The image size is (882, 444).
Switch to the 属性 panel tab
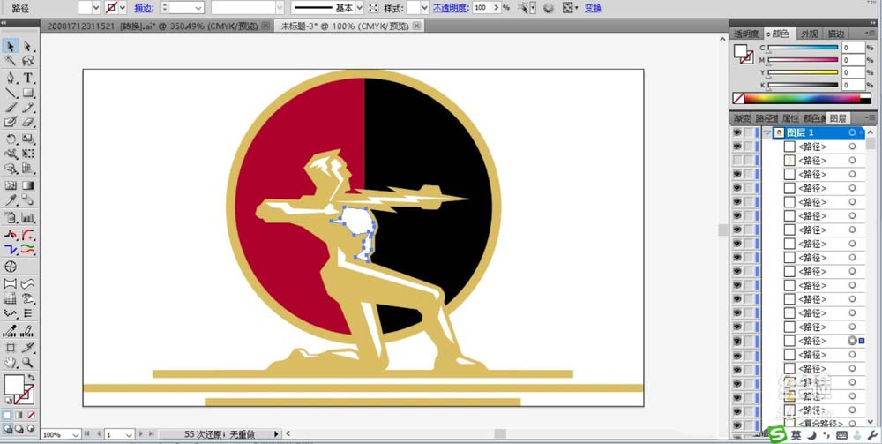click(x=789, y=119)
